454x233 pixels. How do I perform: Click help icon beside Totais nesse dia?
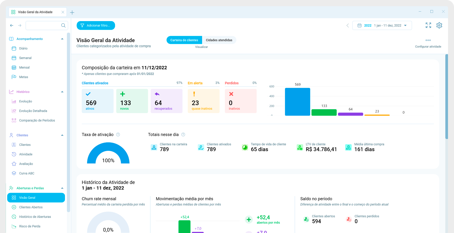click(x=183, y=134)
